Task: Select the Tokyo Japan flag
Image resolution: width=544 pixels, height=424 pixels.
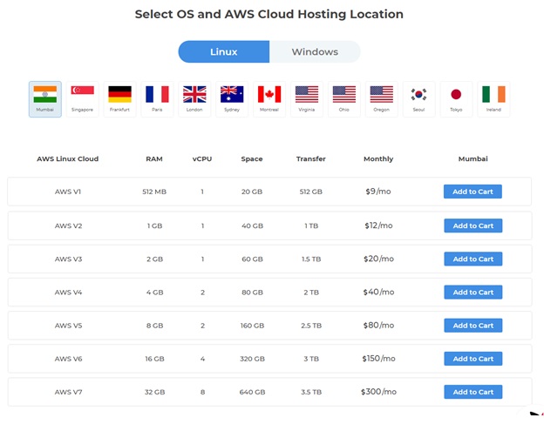Action: click(456, 99)
